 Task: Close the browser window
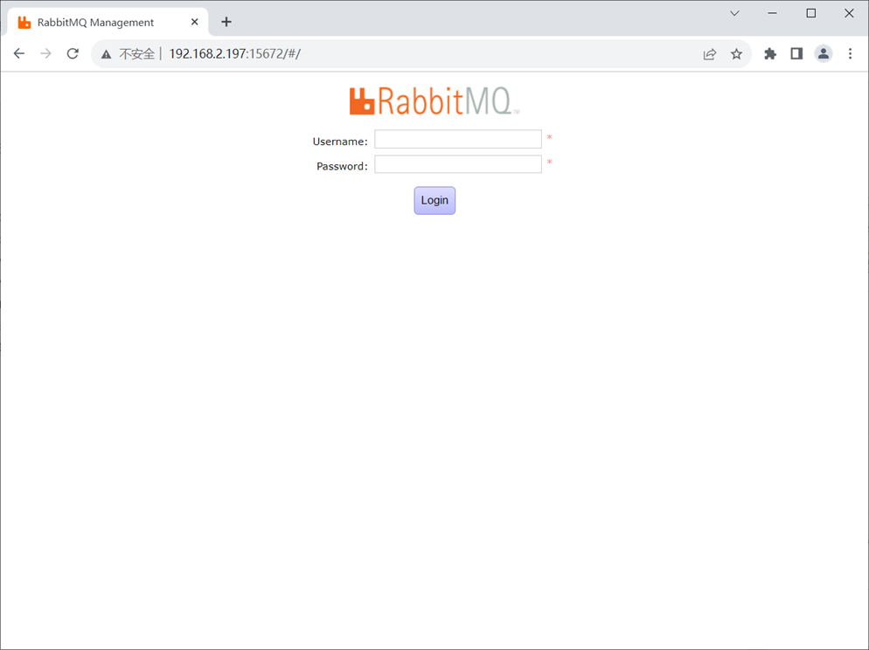(x=849, y=13)
